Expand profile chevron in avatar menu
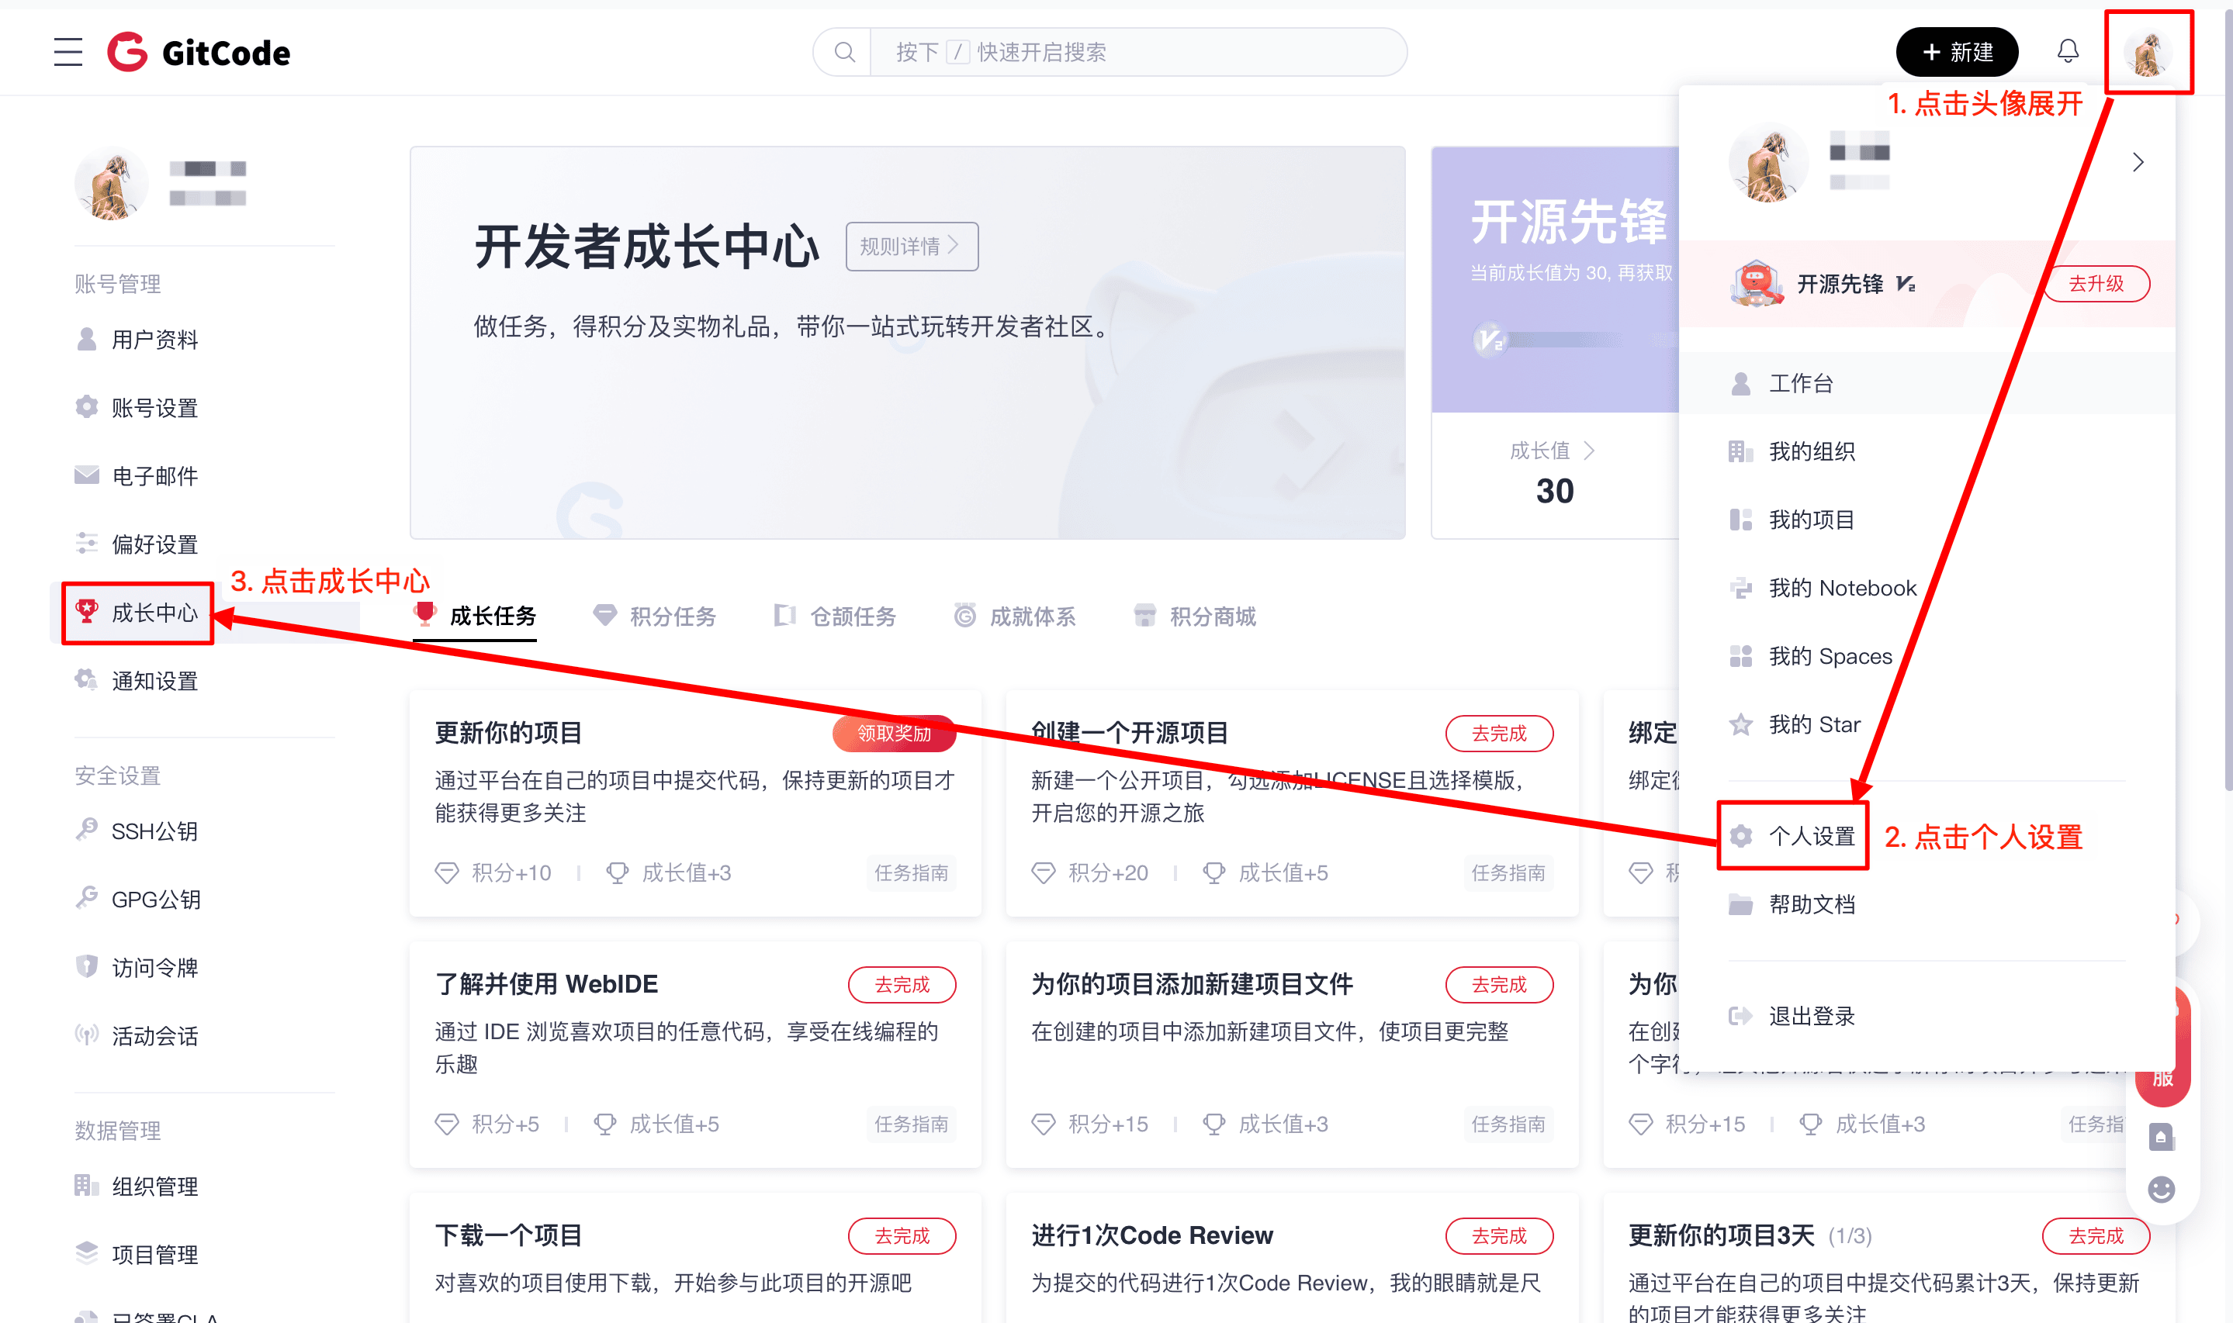2233x1323 pixels. click(x=2137, y=162)
